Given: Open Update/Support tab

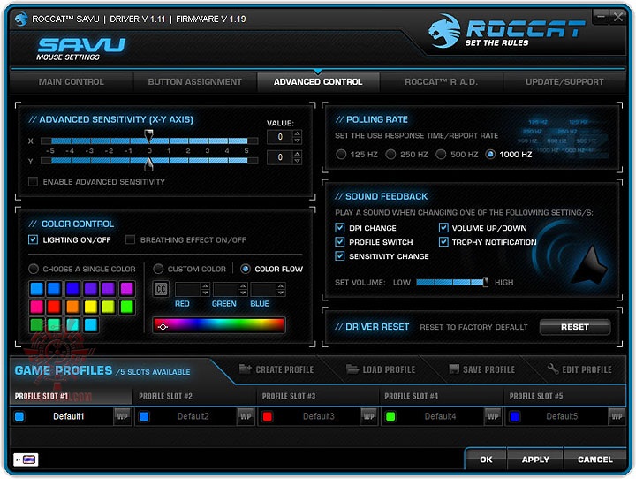Looking at the screenshot, I should pyautogui.click(x=564, y=82).
